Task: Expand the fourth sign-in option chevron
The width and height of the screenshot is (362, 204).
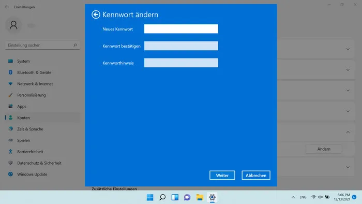Action: pos(348,111)
